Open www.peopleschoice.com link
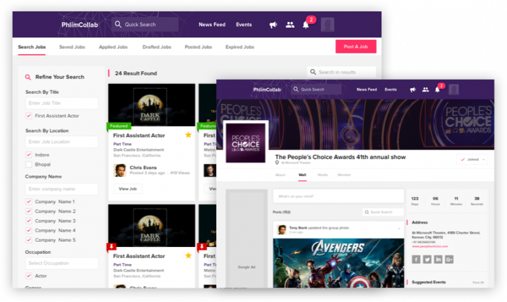This screenshot has width=507, height=302. click(430, 246)
